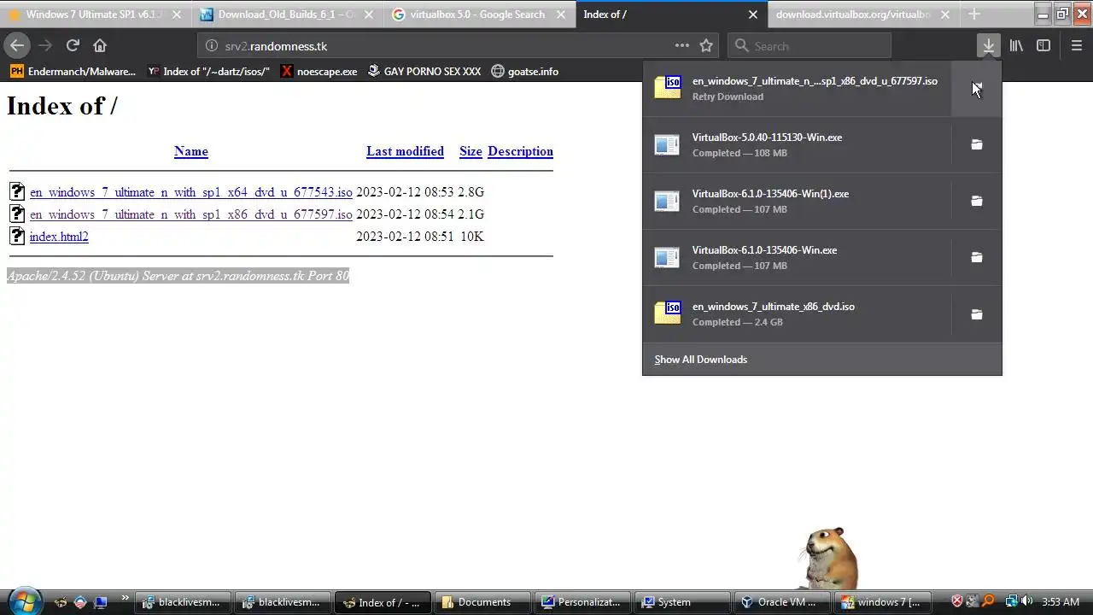Close the virtualbox 5.0 Google Search tab
The image size is (1093, 615).
click(561, 15)
